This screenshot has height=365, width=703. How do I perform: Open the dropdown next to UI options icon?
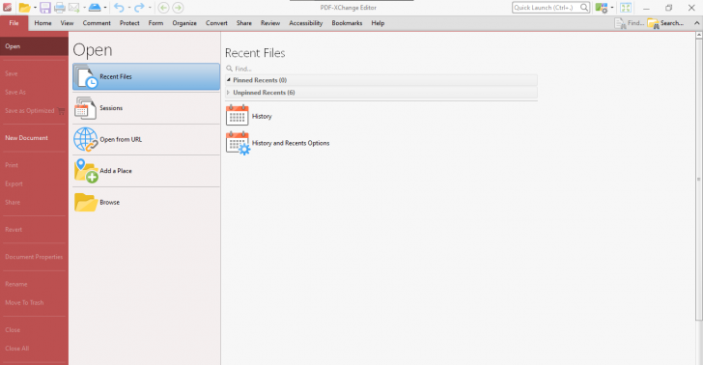[x=612, y=8]
